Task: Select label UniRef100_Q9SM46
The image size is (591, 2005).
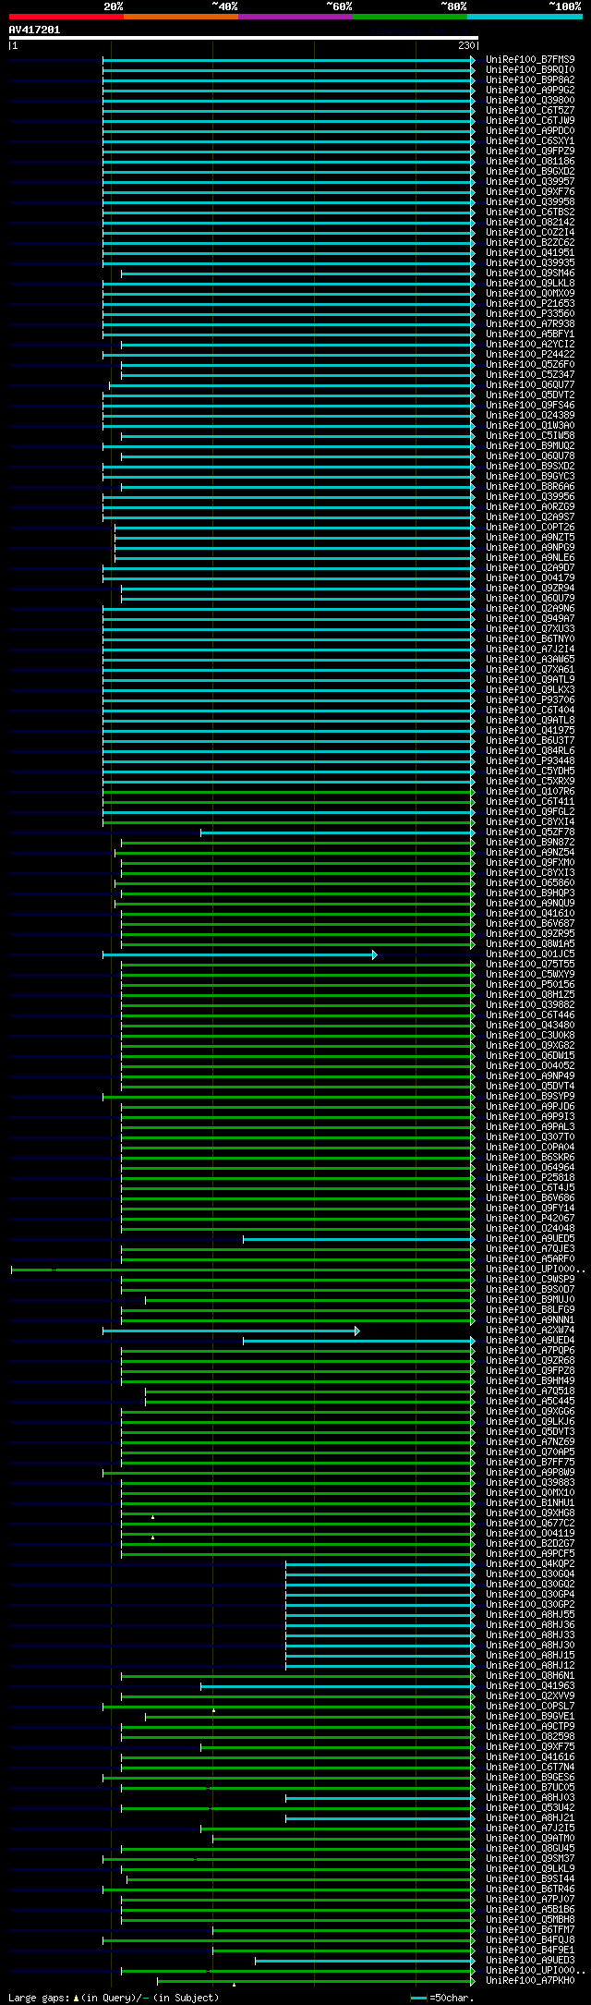Action: [530, 273]
